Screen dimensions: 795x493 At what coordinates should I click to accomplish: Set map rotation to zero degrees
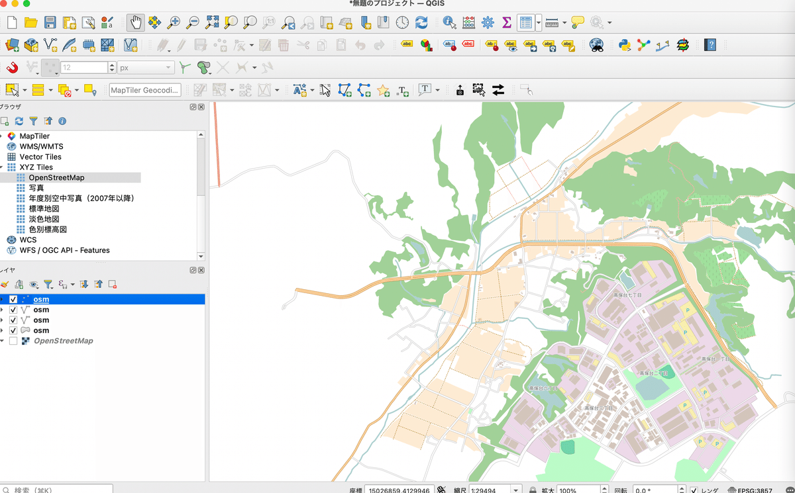point(653,490)
